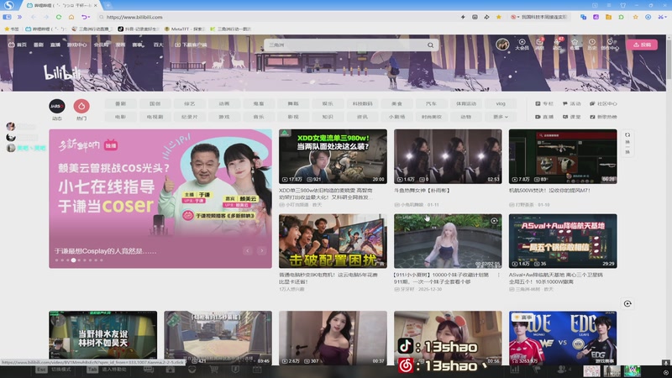Open the blue translate extension icon

[583, 17]
